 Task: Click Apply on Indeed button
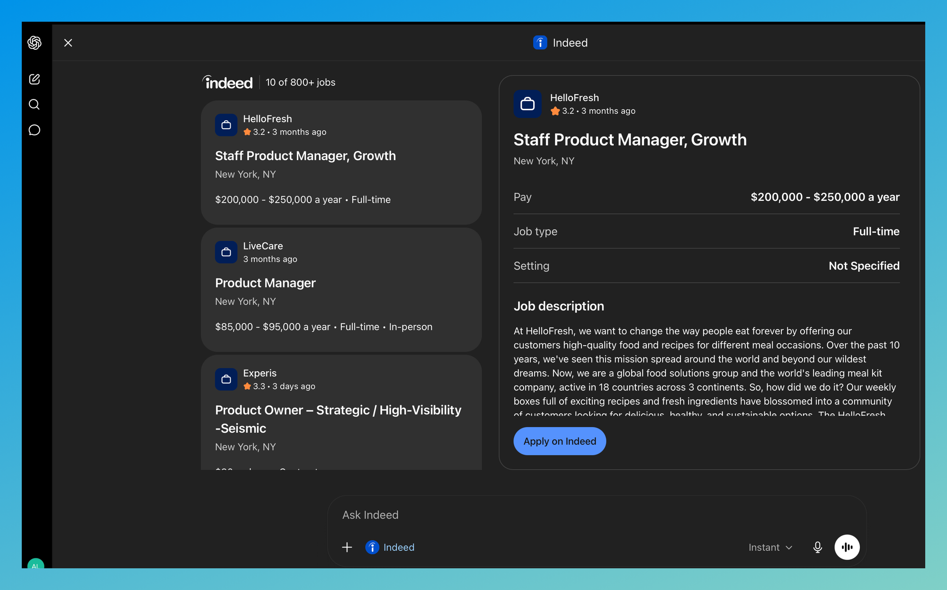(x=560, y=441)
